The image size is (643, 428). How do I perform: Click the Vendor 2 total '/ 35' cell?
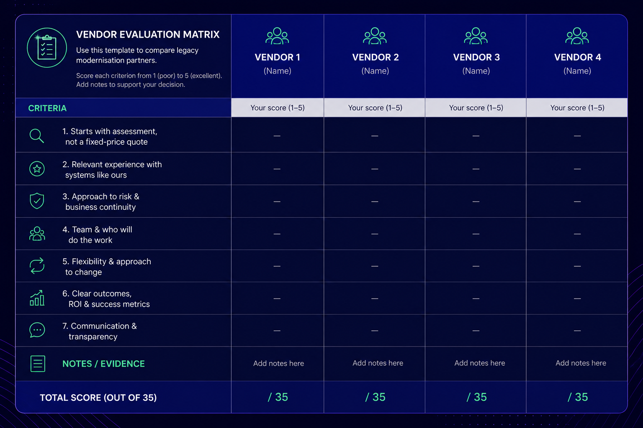point(375,397)
